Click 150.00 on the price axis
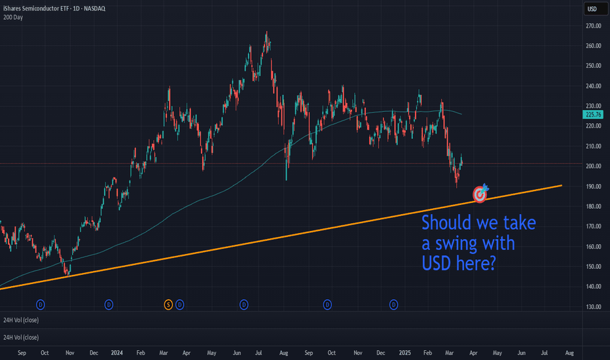610x360 pixels. pos(593,266)
